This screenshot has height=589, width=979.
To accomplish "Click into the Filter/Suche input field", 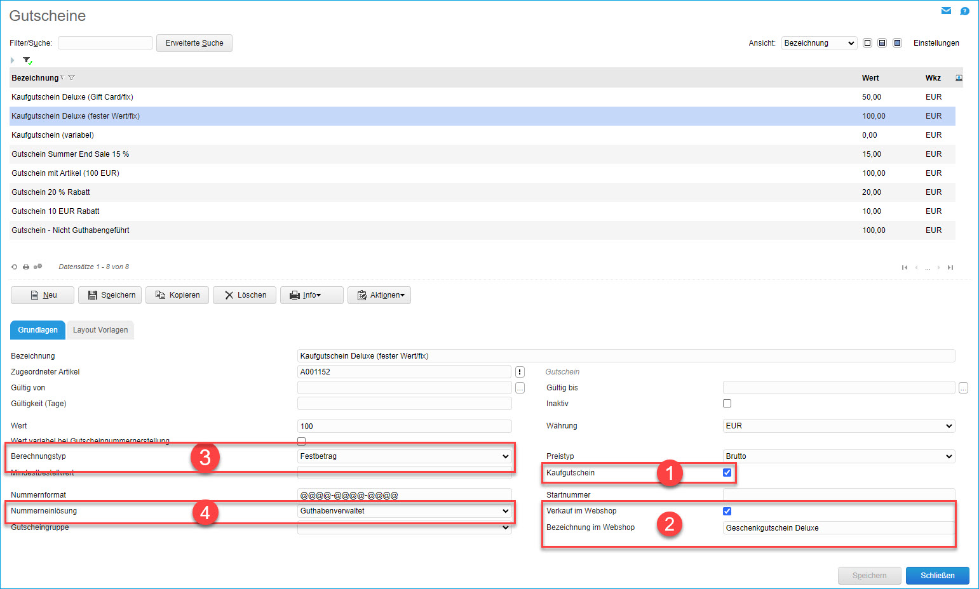I will tap(105, 43).
